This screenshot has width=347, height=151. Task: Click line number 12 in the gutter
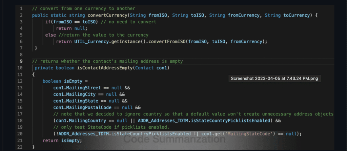point(20,81)
